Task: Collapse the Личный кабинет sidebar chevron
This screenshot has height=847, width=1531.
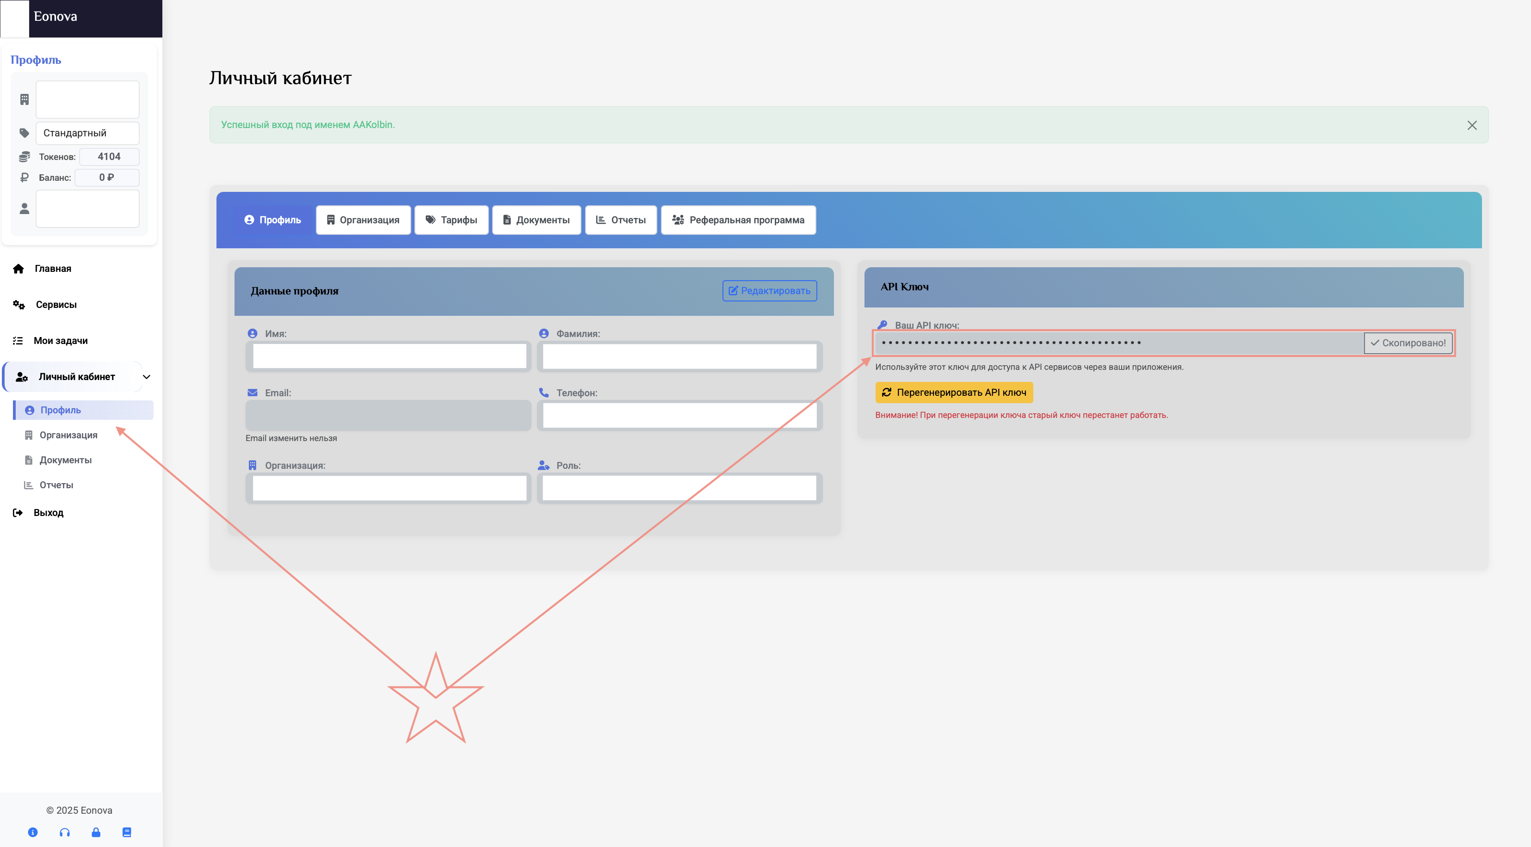Action: coord(147,377)
